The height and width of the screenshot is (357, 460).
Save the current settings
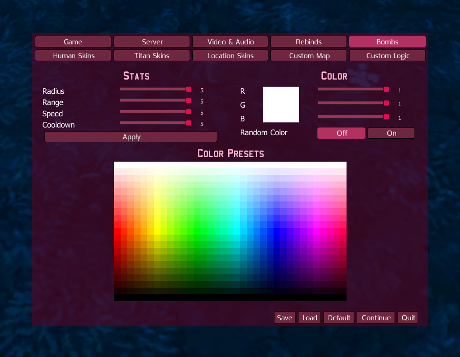[x=285, y=318]
